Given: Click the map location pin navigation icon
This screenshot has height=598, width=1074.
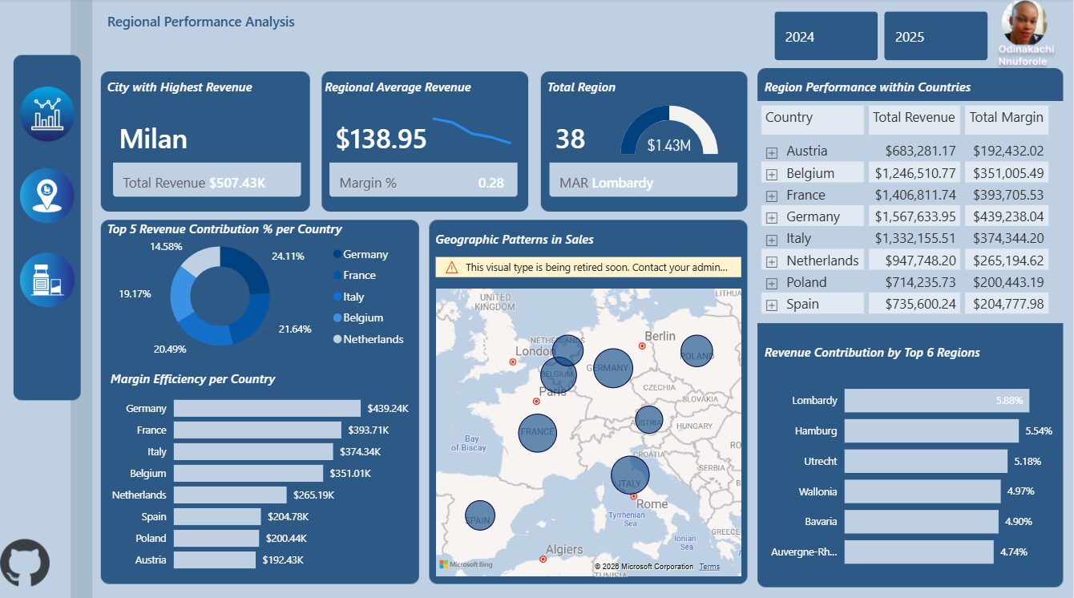Looking at the screenshot, I should pyautogui.click(x=47, y=195).
